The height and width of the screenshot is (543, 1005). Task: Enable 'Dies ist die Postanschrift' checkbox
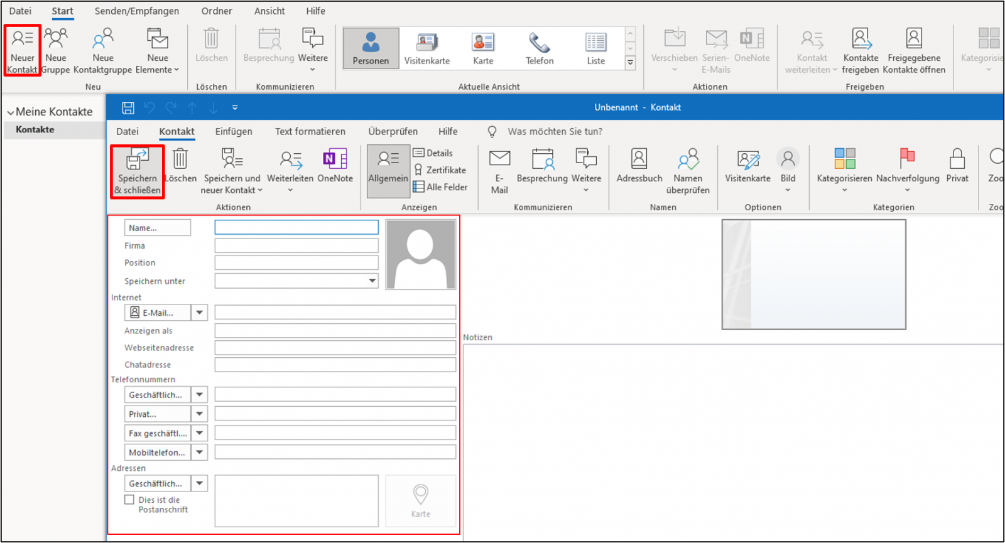pyautogui.click(x=129, y=500)
